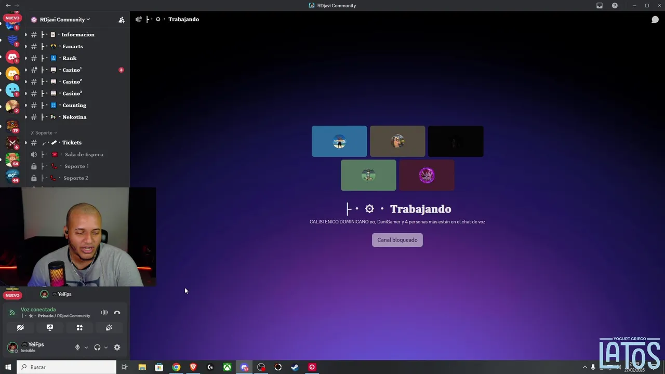Open the Casino¹ channel
Screen dimensions: 665x374
(77, 70)
